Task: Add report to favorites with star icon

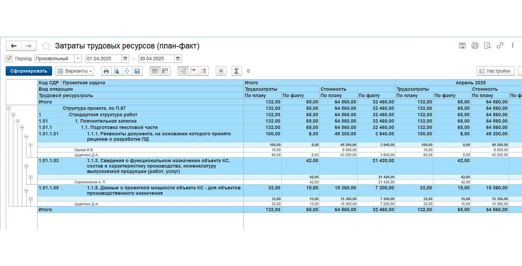Action: [46, 46]
